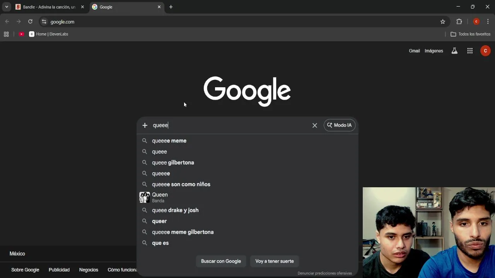Click Voy a tener suerte button

point(275,261)
